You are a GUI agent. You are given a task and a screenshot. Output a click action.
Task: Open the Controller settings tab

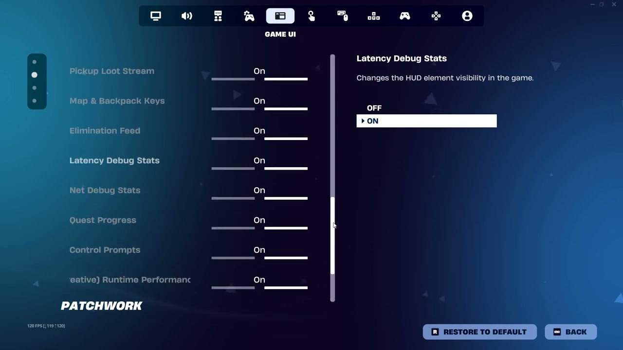pos(405,16)
